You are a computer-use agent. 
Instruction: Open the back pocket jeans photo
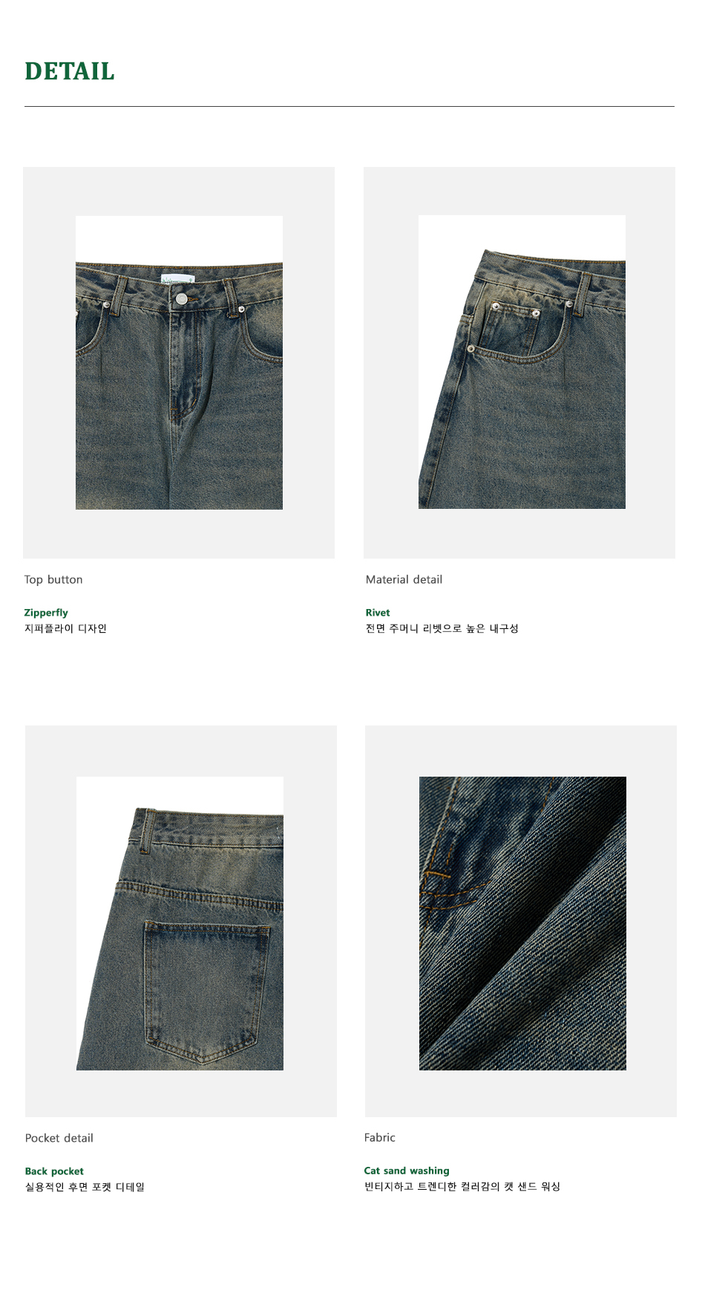(180, 924)
